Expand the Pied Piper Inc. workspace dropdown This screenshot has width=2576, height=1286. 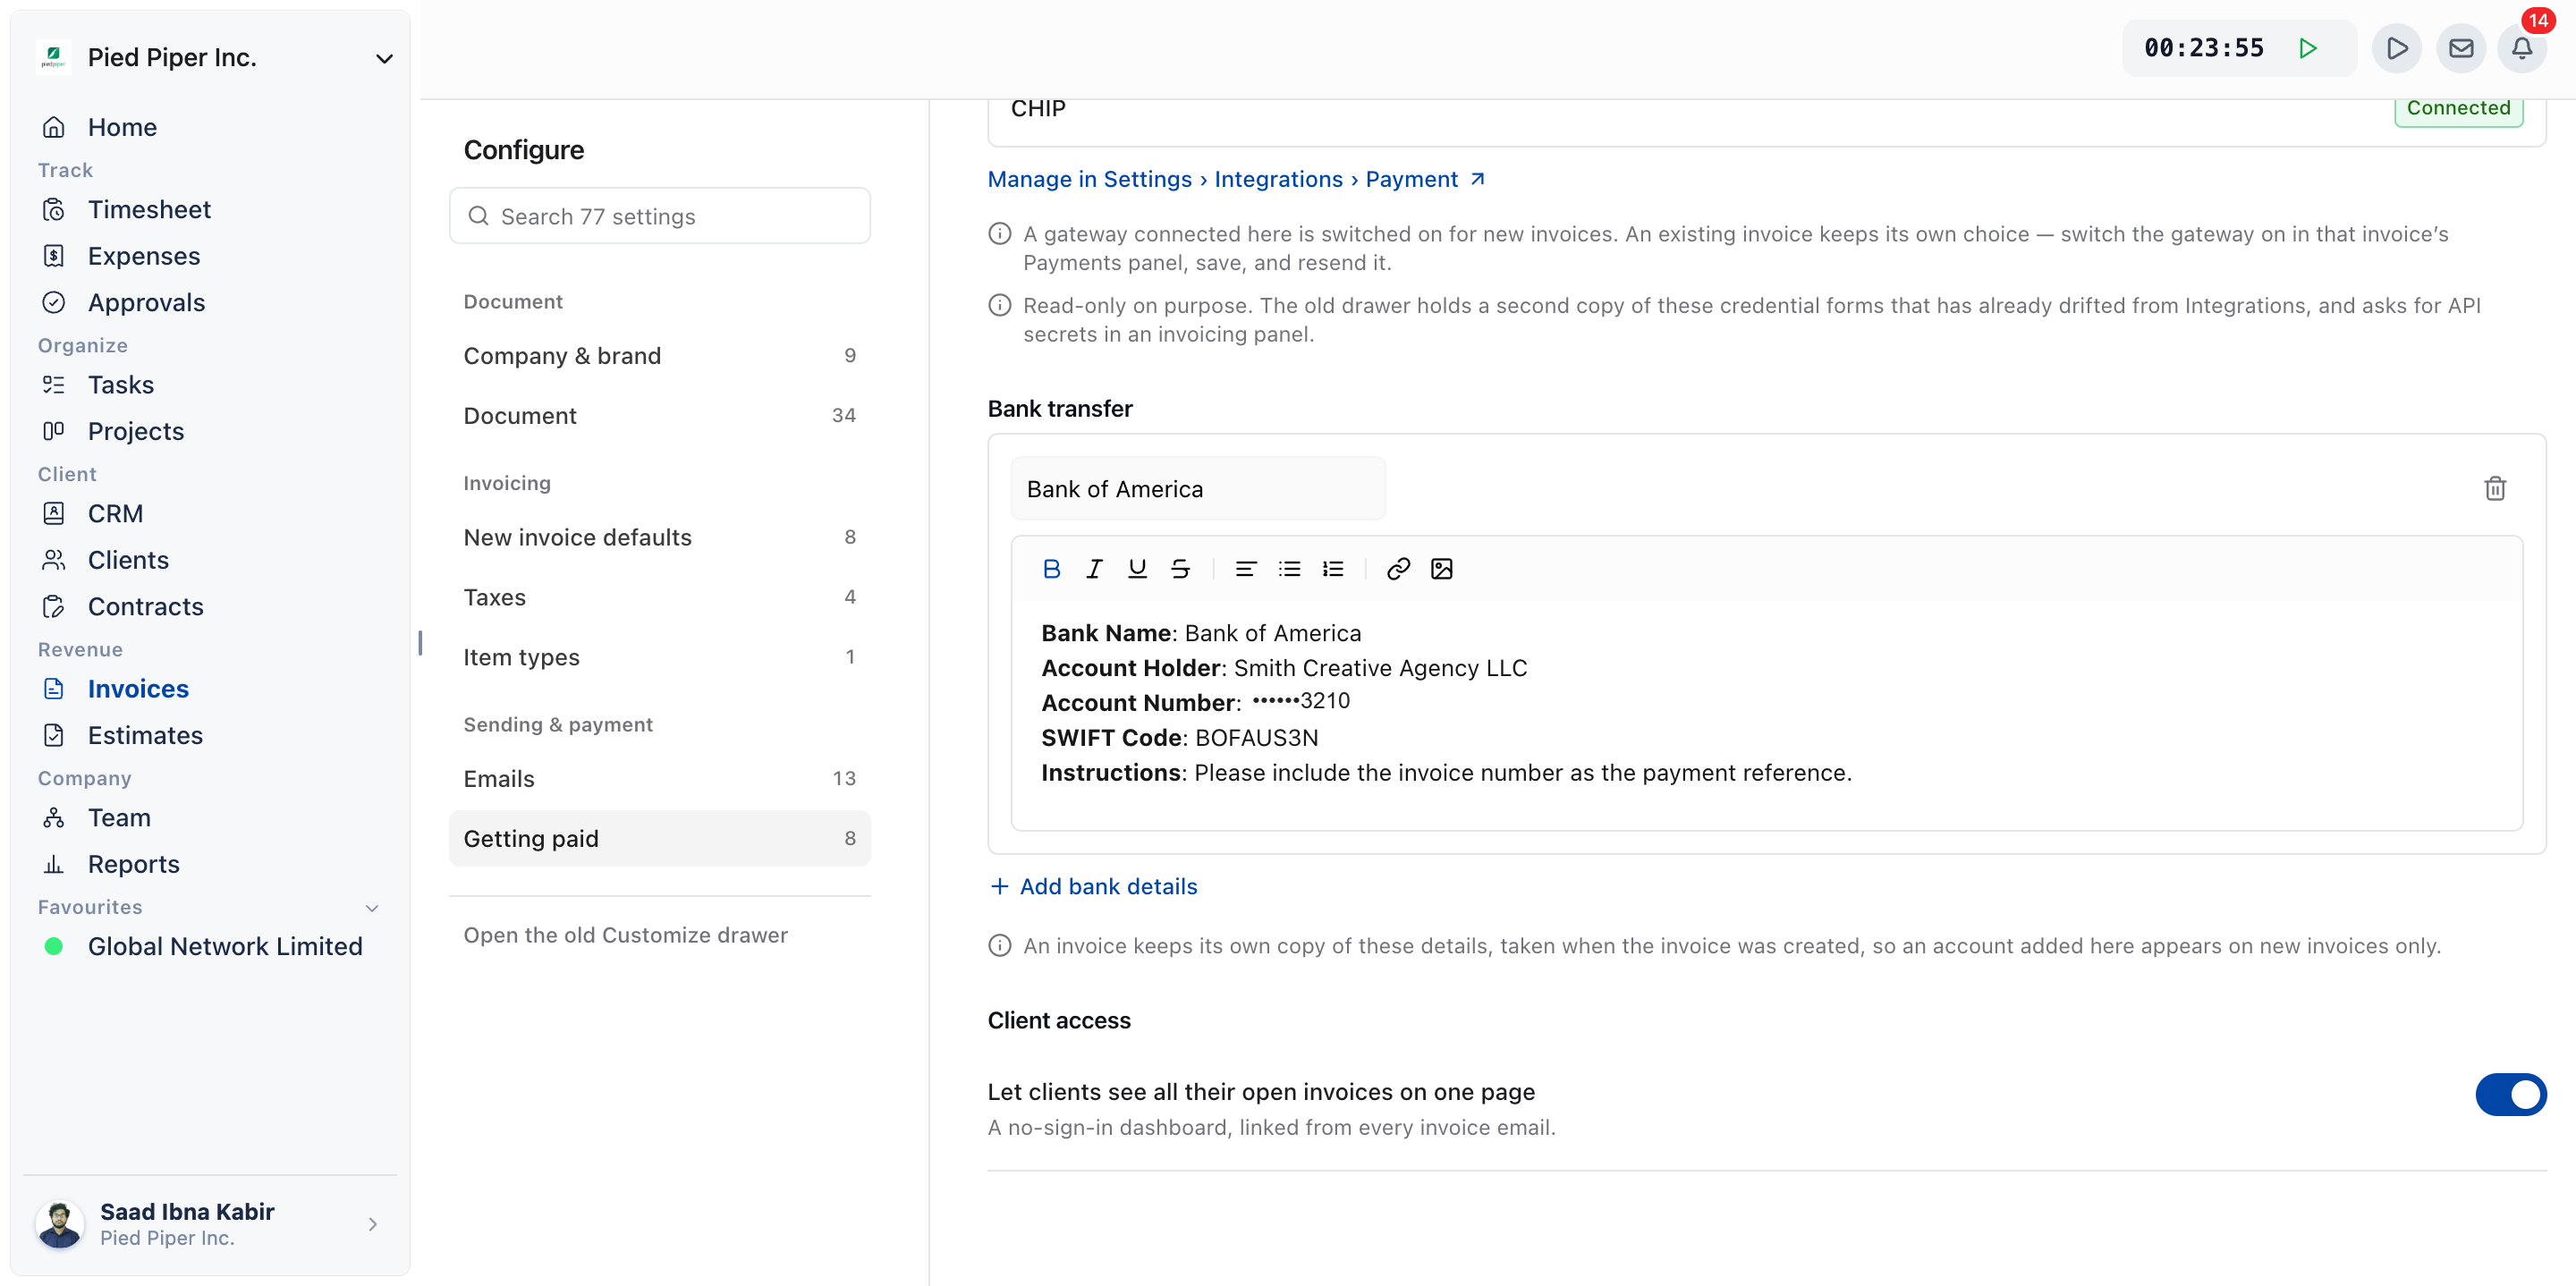click(384, 58)
